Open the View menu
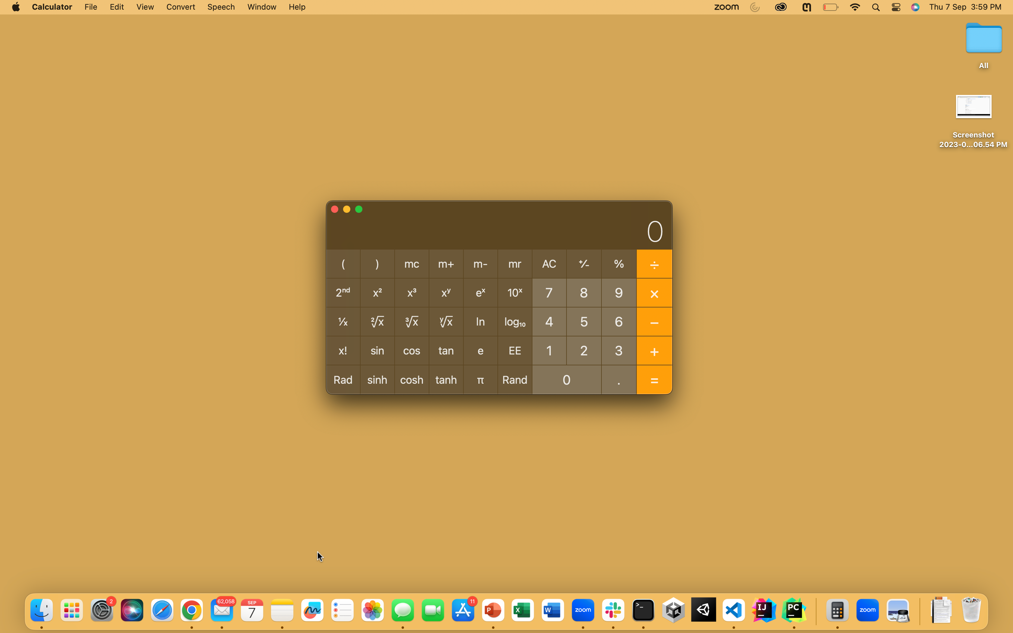This screenshot has width=1013, height=633. coord(145,7)
